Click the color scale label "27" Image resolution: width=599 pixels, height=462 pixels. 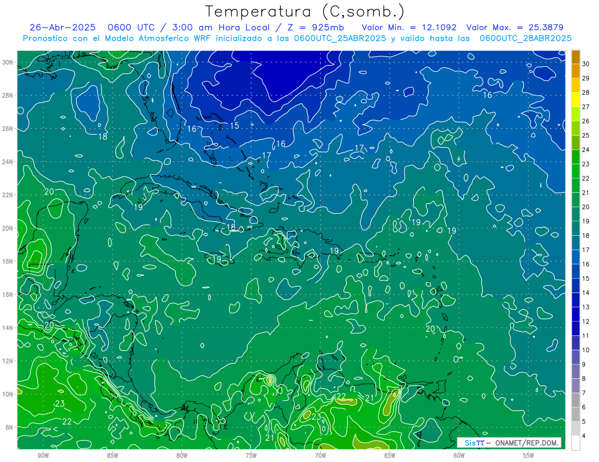point(586,107)
